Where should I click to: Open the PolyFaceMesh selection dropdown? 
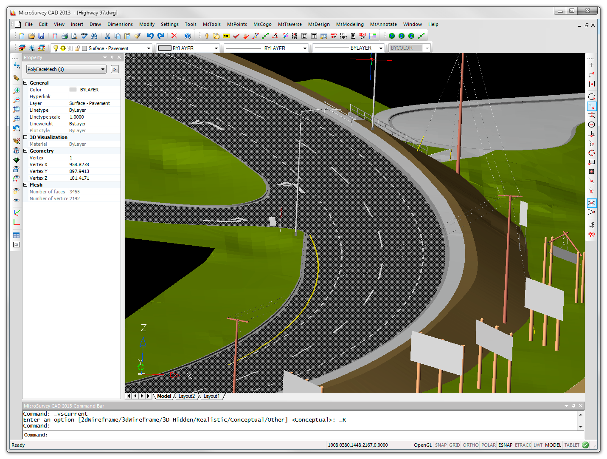coord(103,69)
